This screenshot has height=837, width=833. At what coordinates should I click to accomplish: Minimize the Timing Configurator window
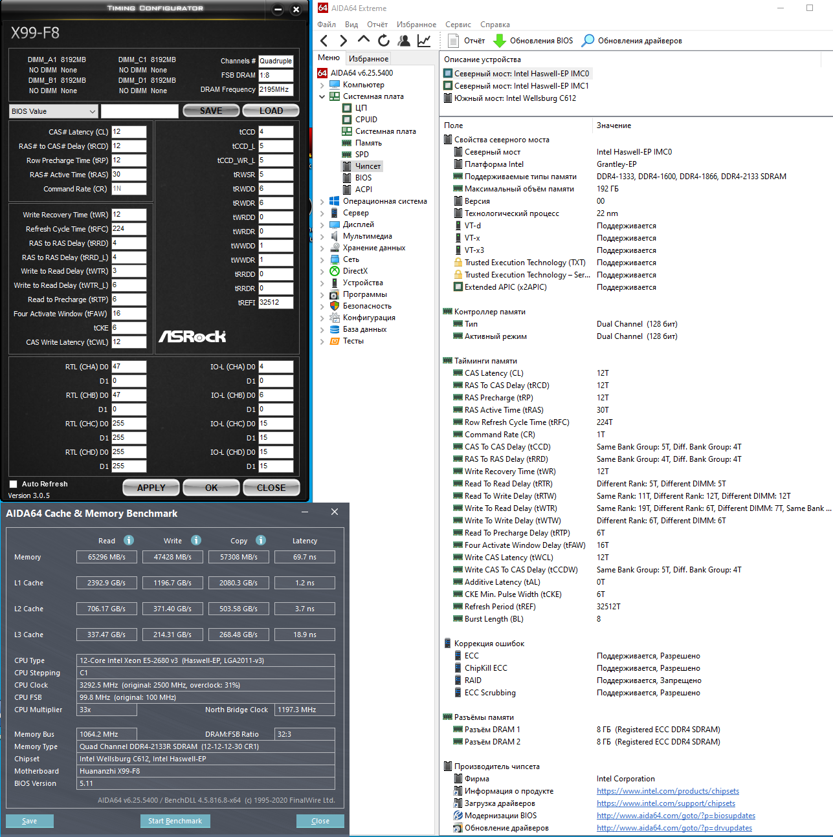278,10
